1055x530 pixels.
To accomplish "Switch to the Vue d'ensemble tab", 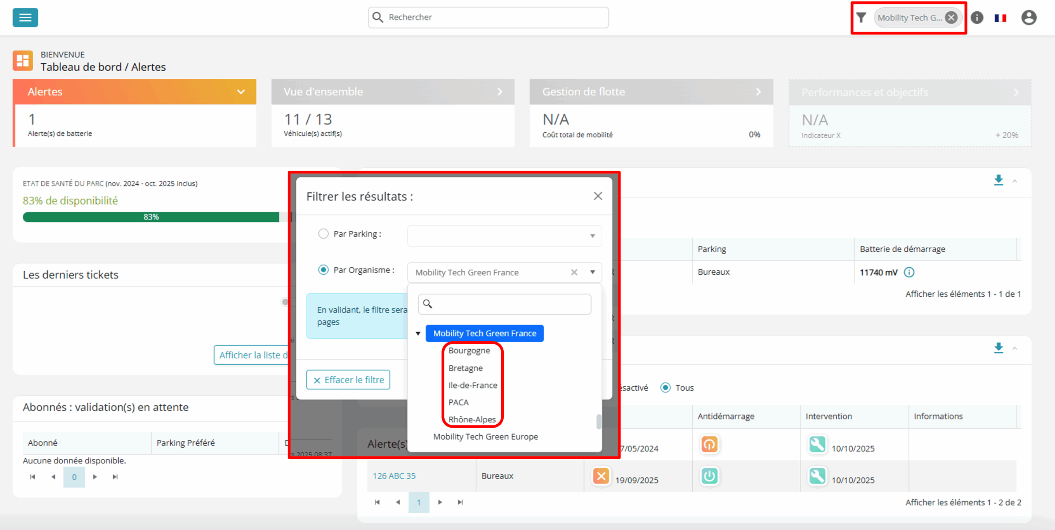I will 393,91.
